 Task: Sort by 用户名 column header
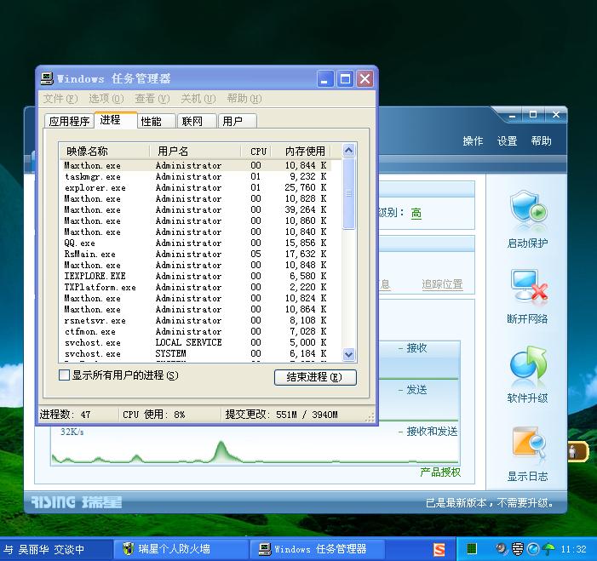[195, 151]
